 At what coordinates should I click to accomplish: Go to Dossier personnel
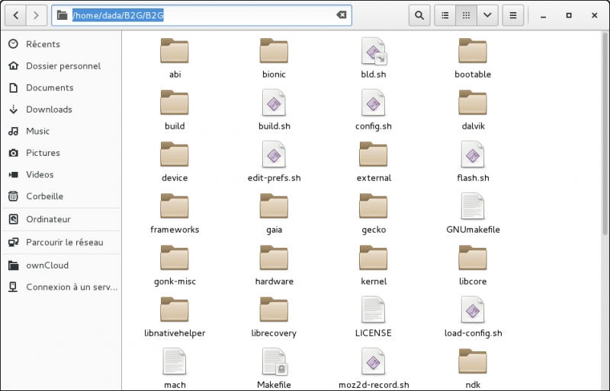[62, 66]
